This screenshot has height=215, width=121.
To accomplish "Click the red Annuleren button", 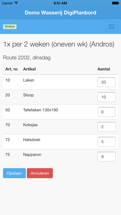I will 40,173.
